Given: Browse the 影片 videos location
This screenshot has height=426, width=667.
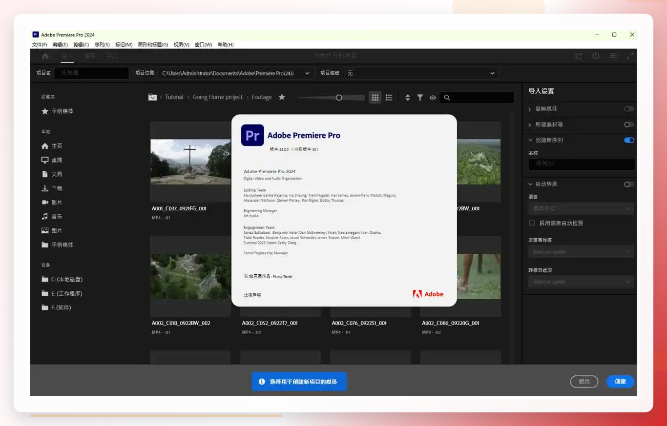Looking at the screenshot, I should click(52, 203).
